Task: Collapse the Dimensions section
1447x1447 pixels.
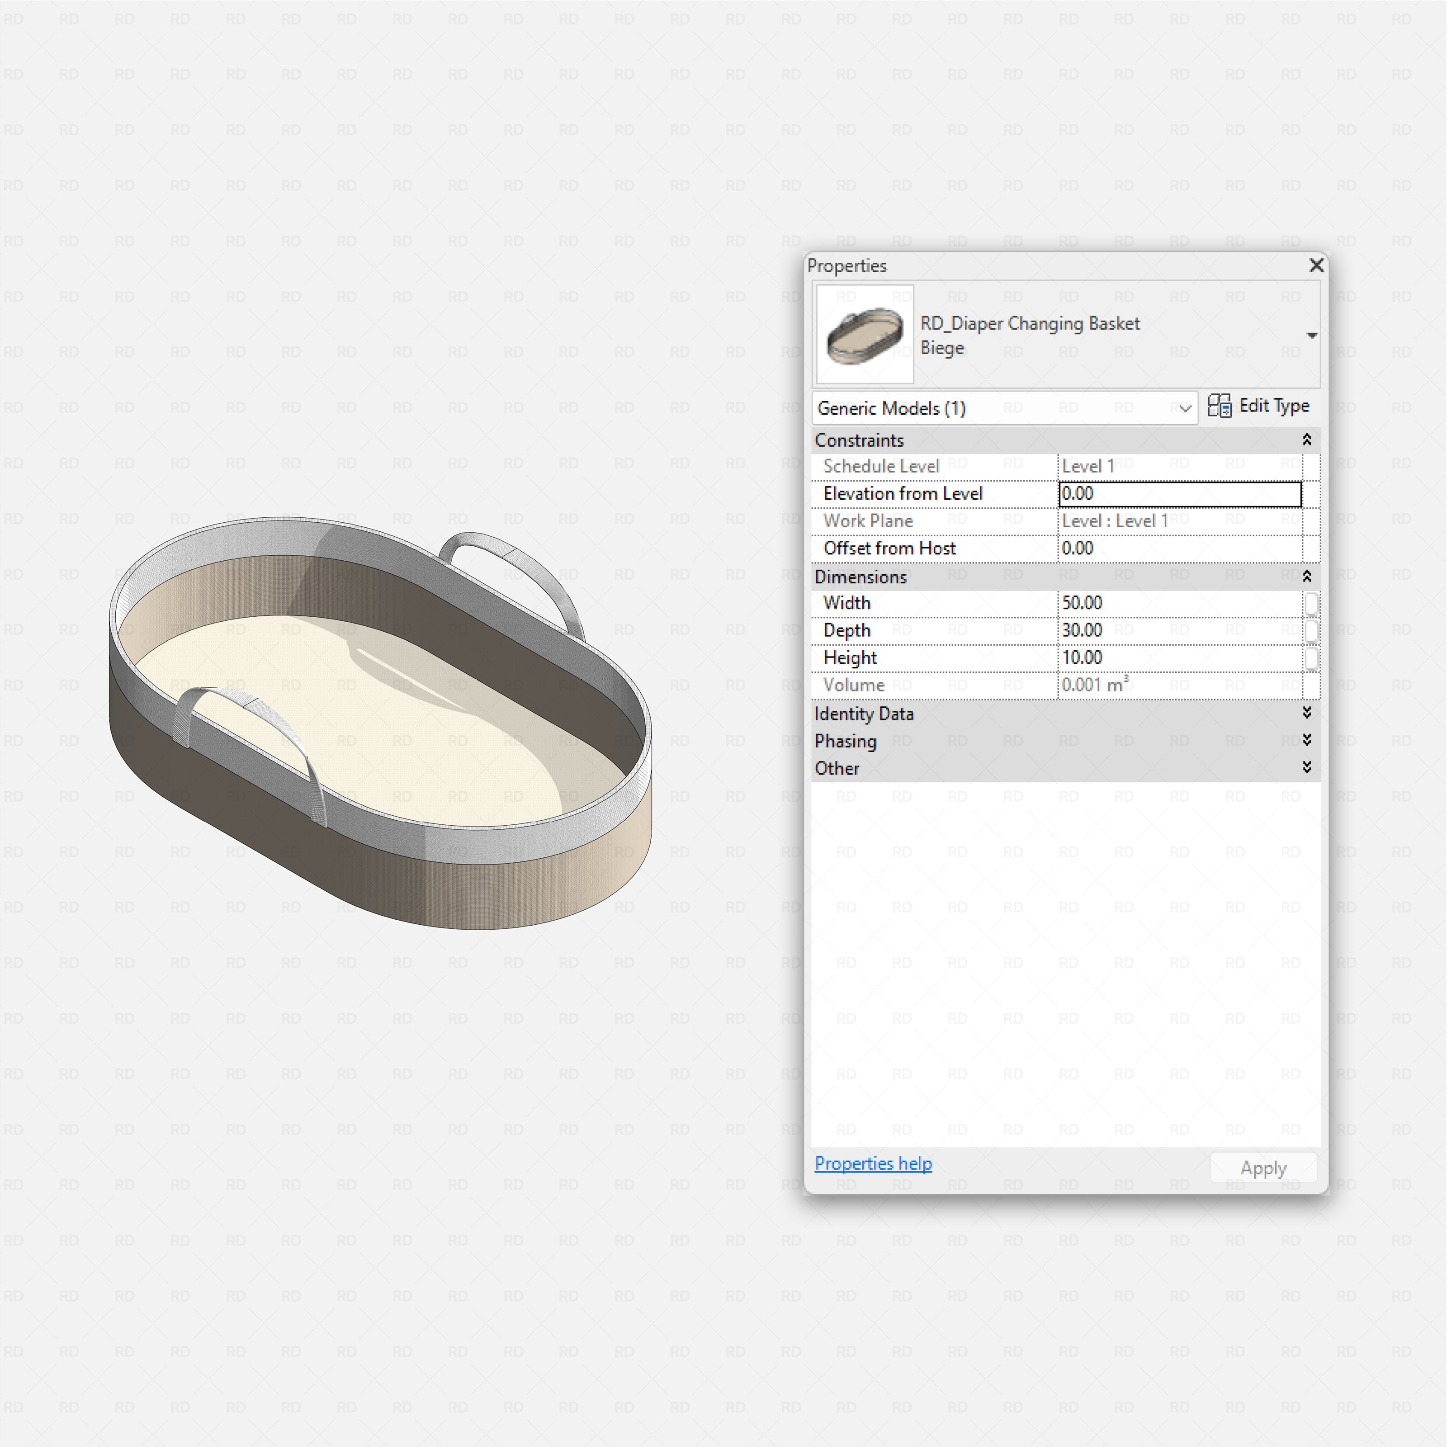Action: coord(1306,576)
